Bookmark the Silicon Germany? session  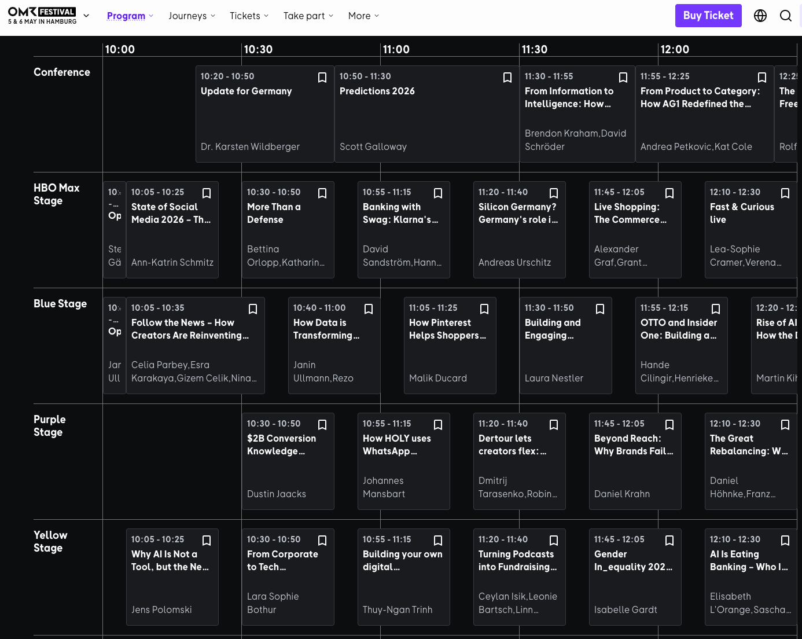point(554,193)
